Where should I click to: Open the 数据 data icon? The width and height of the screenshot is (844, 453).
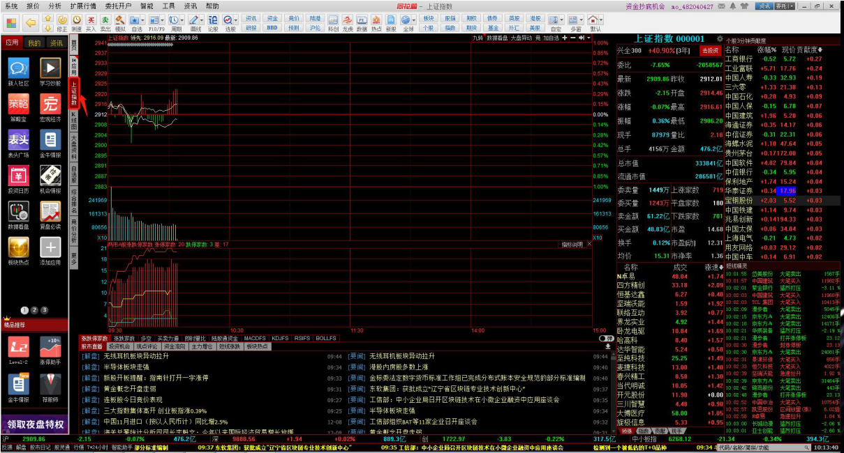pos(362,23)
